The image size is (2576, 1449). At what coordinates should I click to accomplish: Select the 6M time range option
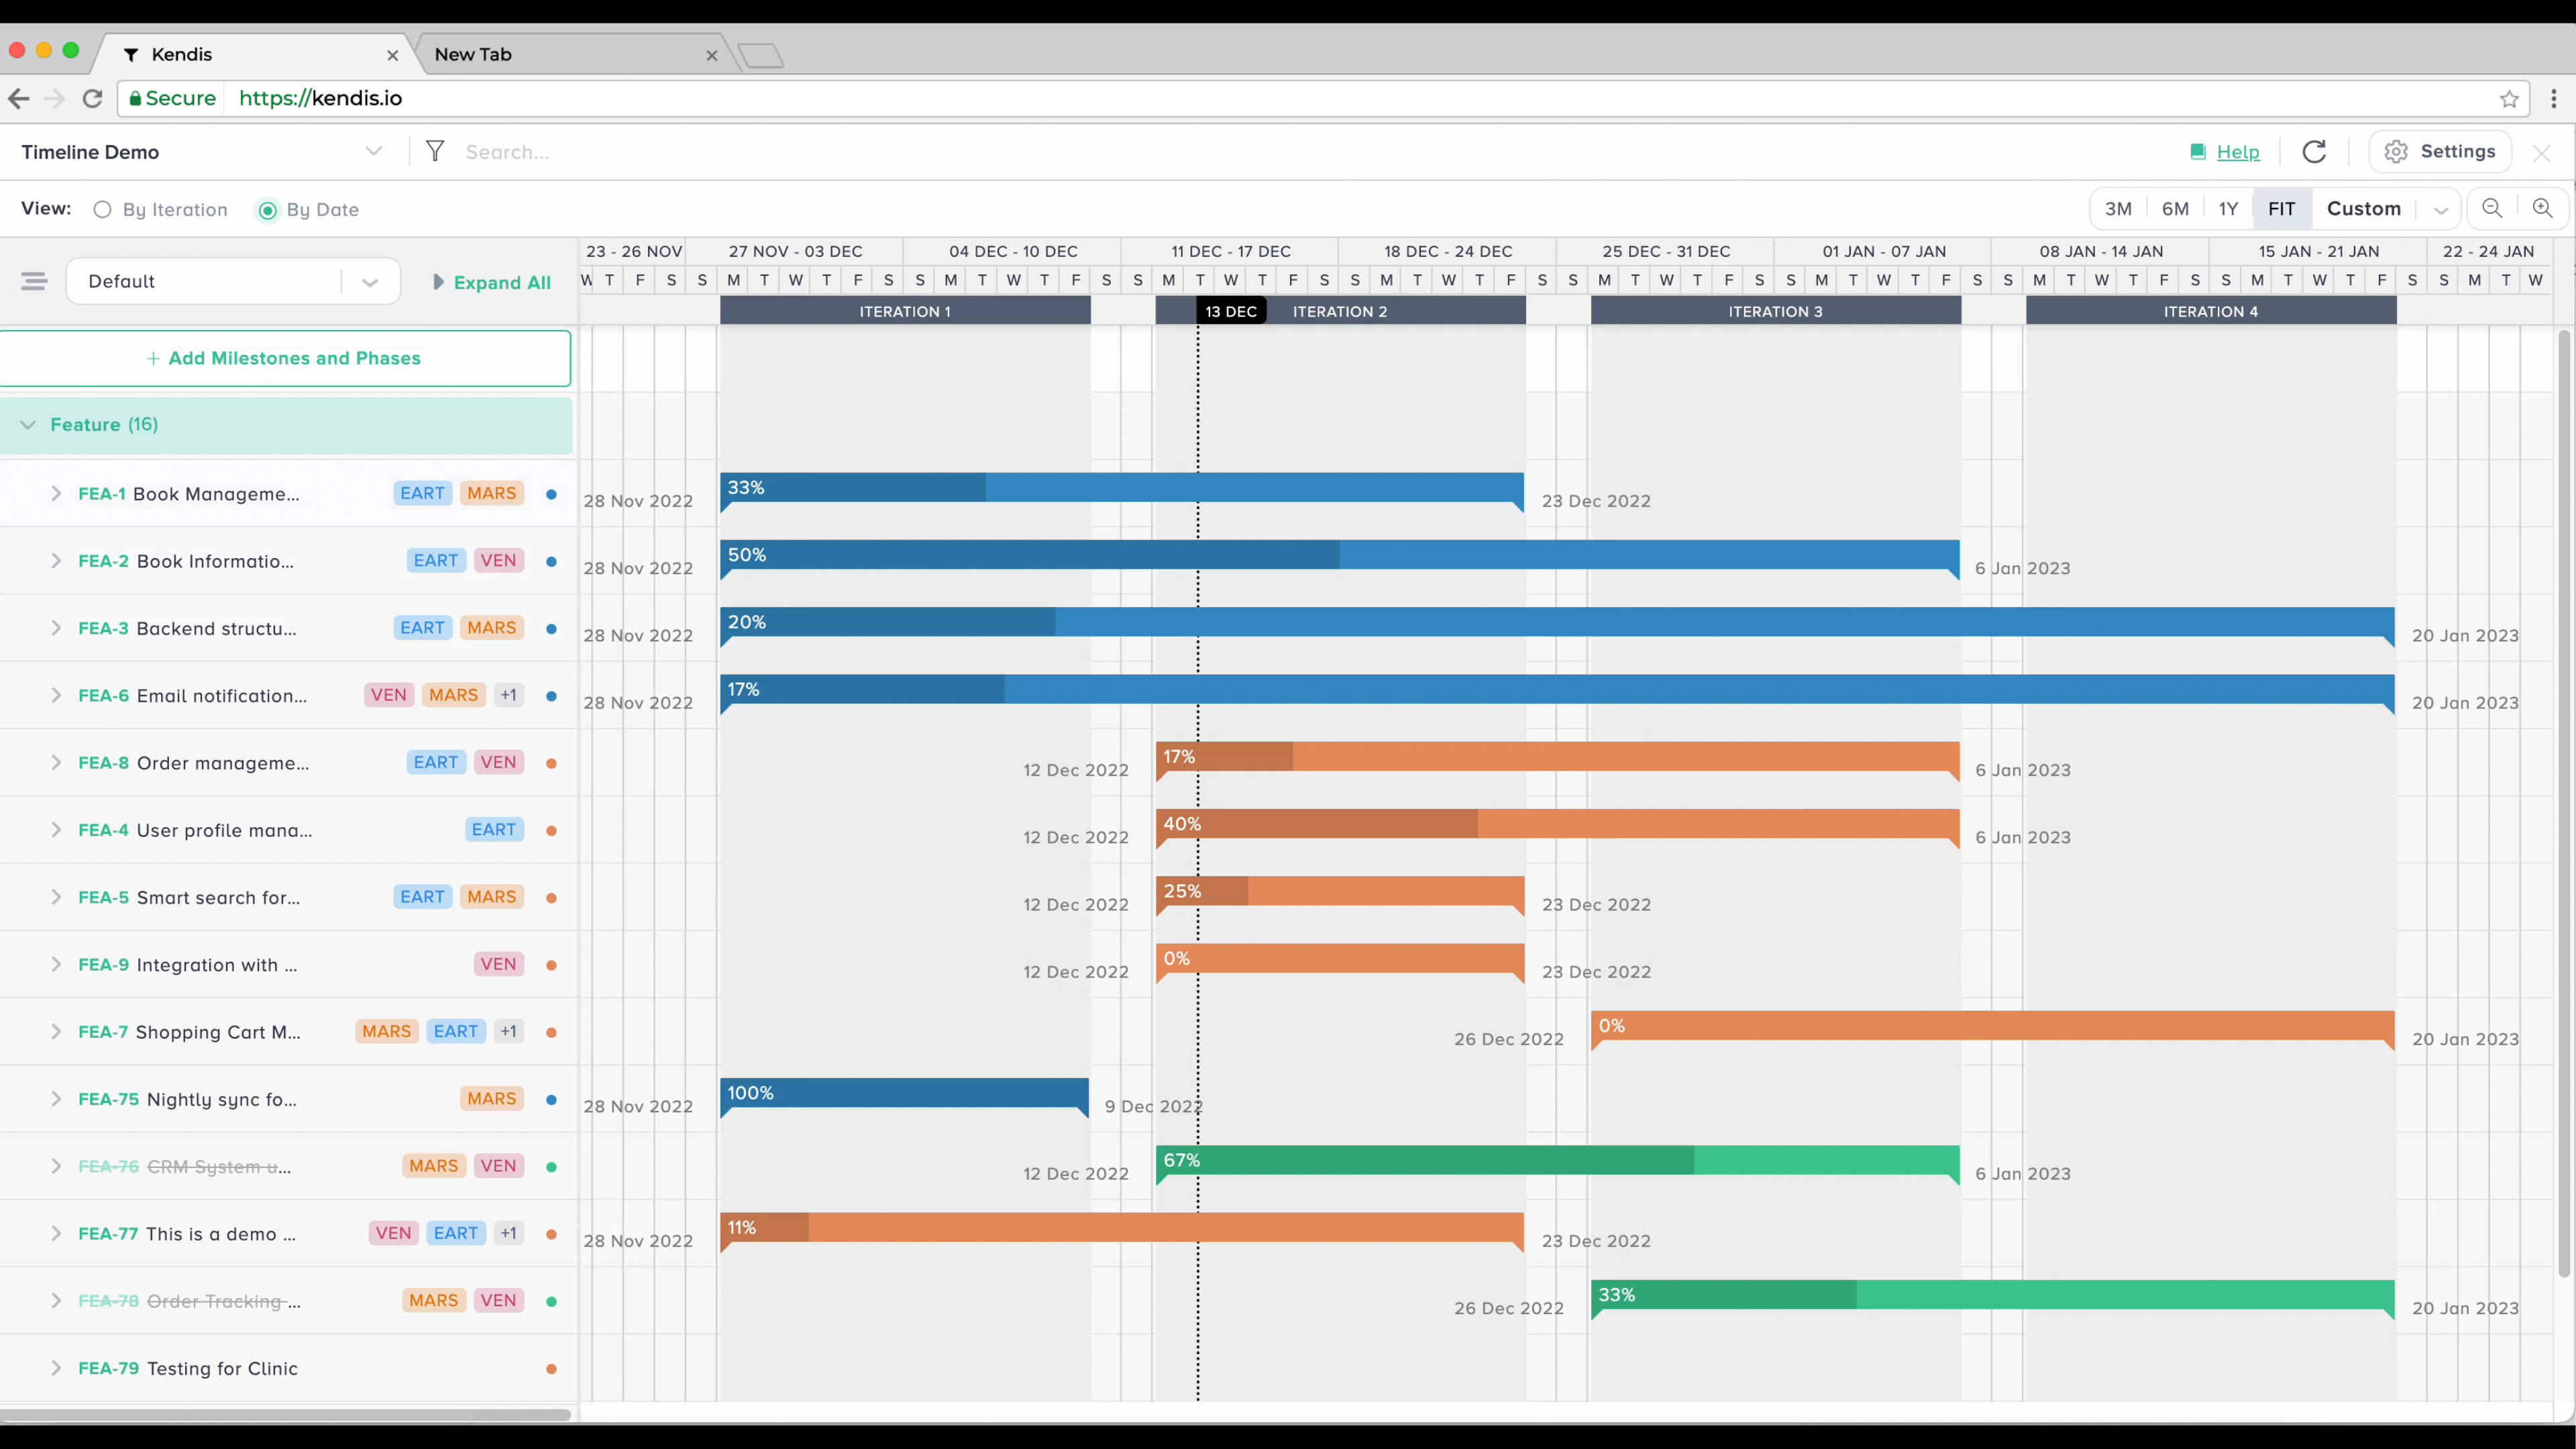[x=2175, y=209]
